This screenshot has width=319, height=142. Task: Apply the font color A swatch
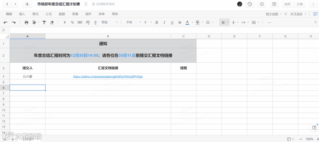[x=187, y=22]
